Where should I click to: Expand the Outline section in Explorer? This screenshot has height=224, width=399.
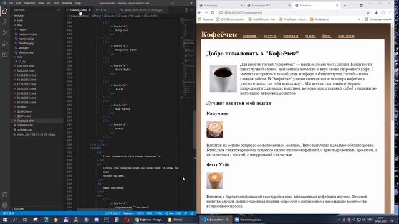(18, 209)
